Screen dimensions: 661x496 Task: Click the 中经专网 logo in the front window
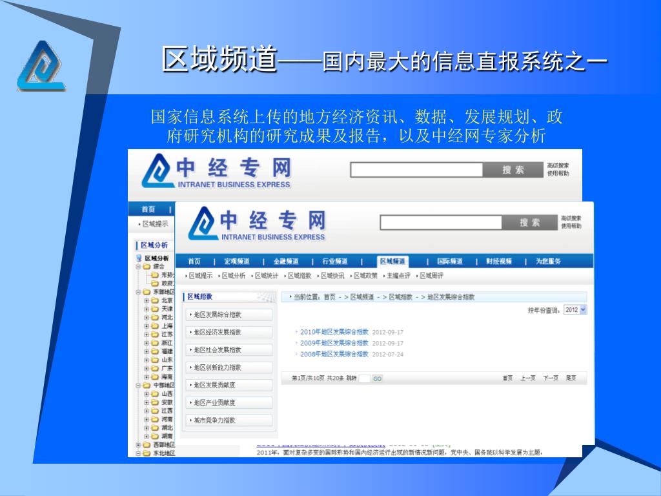[257, 224]
